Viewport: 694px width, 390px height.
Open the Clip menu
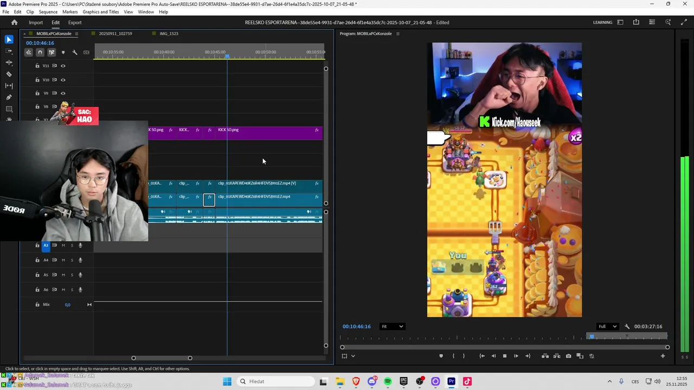(30, 12)
